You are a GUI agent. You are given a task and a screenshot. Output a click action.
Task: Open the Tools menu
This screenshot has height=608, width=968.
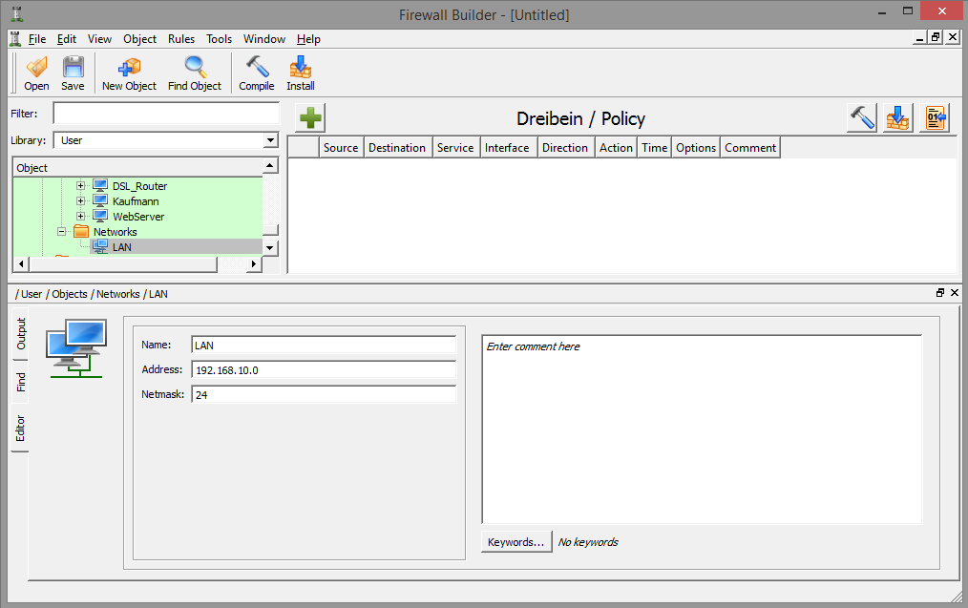(219, 39)
